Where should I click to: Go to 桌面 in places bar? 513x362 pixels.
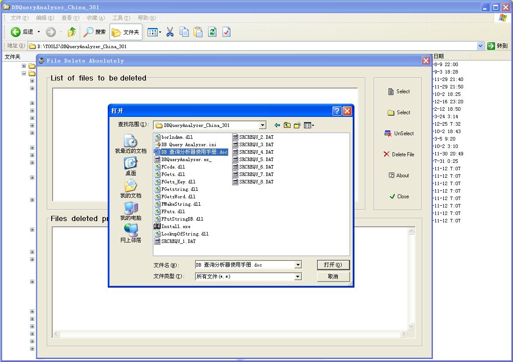tap(131, 166)
